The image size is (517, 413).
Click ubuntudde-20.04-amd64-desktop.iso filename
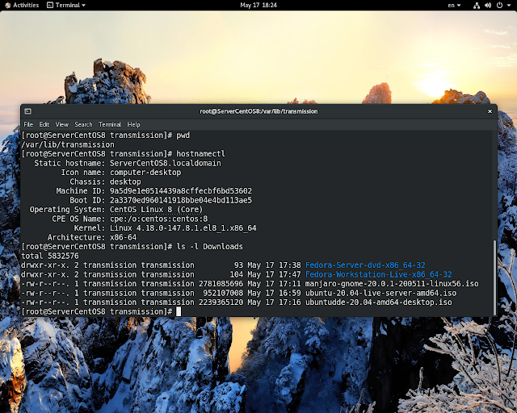pos(379,302)
